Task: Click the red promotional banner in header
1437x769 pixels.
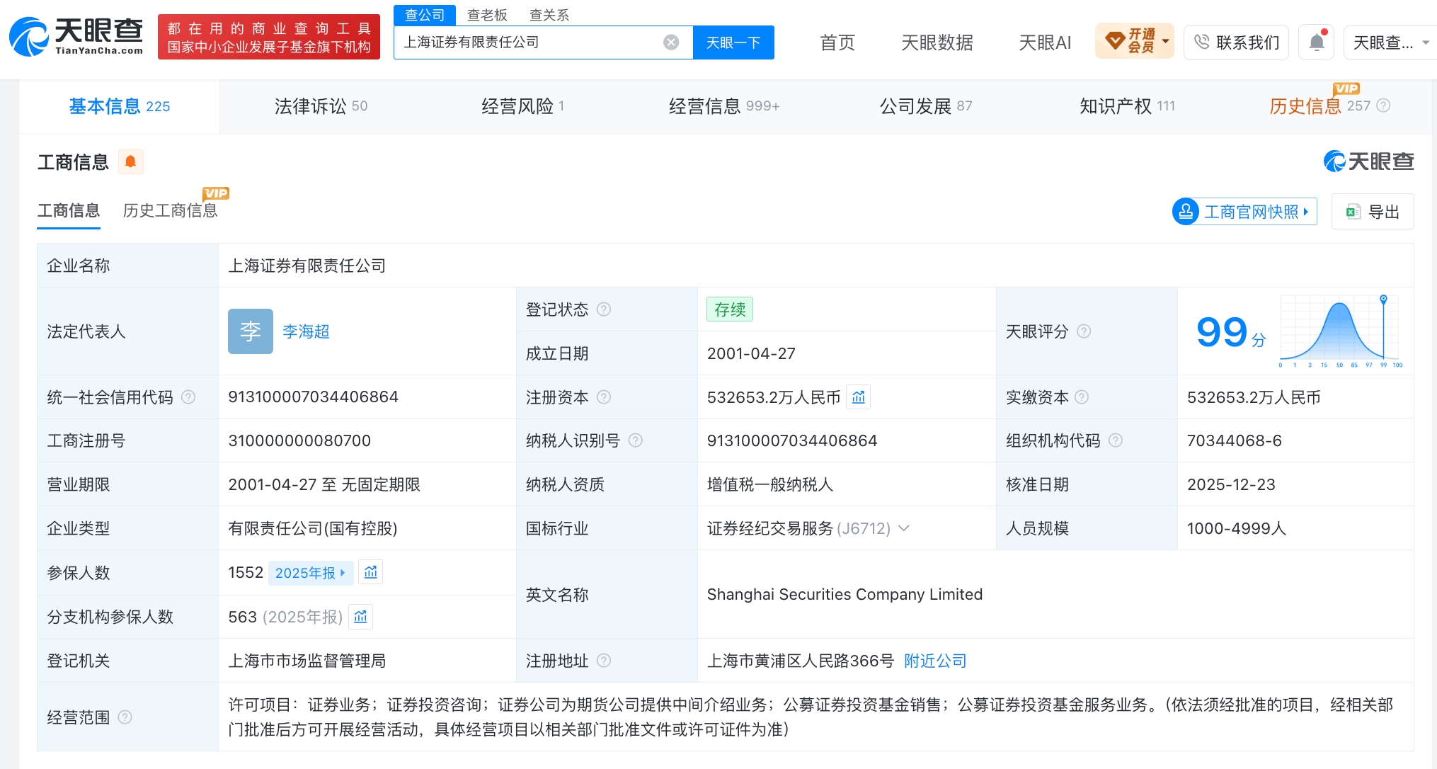Action: coord(269,37)
